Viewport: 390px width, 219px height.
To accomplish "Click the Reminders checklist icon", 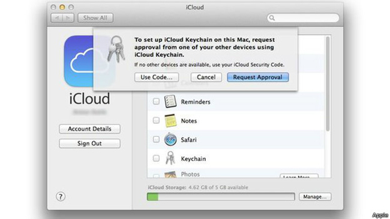I will [170, 102].
